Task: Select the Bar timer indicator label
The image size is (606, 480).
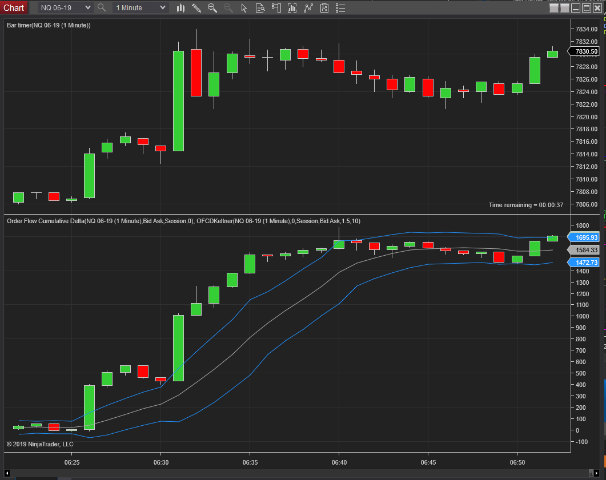Action: 49,25
